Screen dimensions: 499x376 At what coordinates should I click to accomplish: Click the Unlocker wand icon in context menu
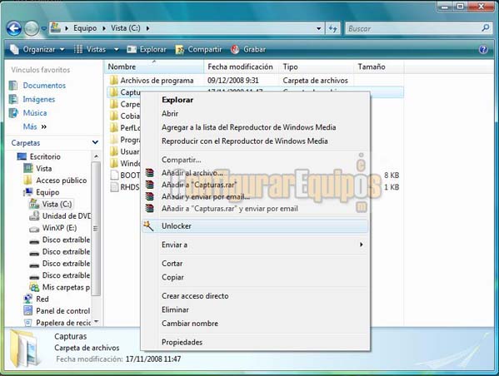coord(148,226)
